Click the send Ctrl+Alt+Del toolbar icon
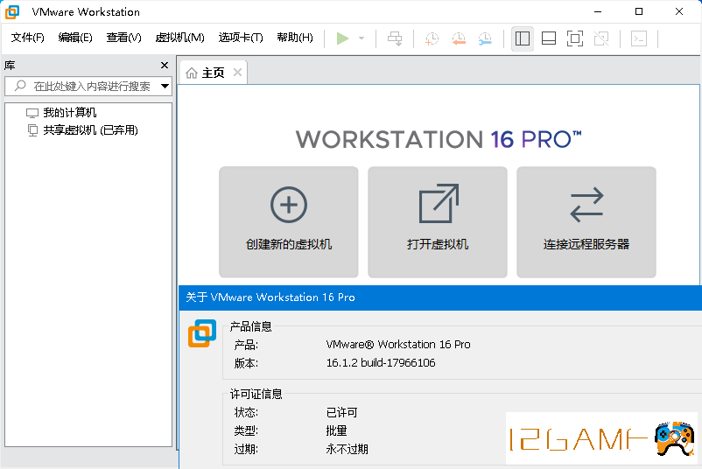 [395, 38]
